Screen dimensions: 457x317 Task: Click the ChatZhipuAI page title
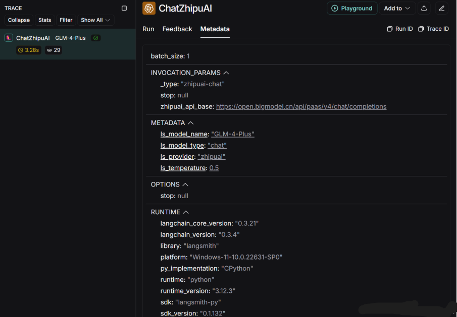[185, 8]
